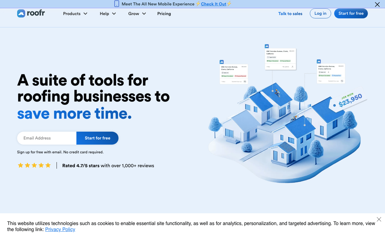Image resolution: width=385 pixels, height=241 pixels.
Task: Open the Help dropdown menu
Action: click(108, 14)
